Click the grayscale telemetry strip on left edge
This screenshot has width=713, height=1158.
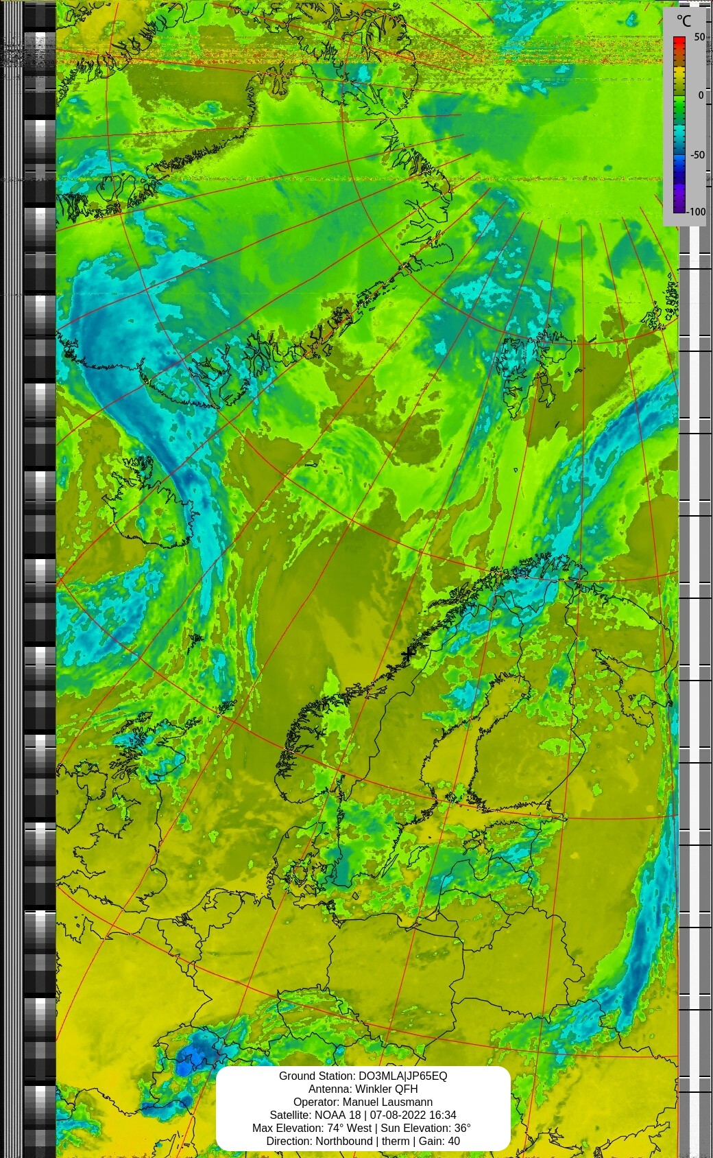click(x=39, y=579)
